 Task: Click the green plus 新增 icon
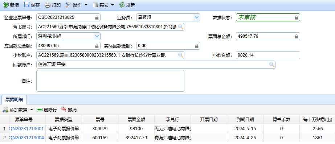(6, 5)
